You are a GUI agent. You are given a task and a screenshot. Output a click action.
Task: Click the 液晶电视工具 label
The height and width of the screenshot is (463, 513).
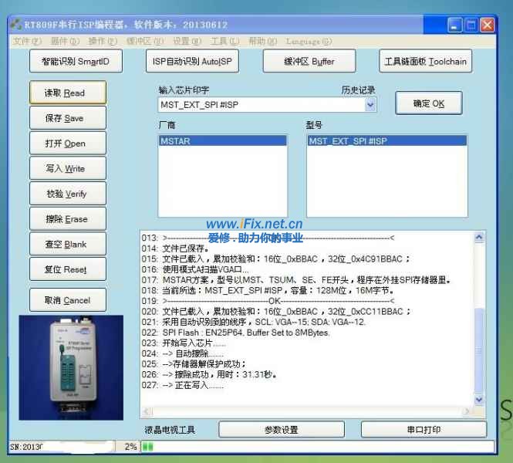170,430
